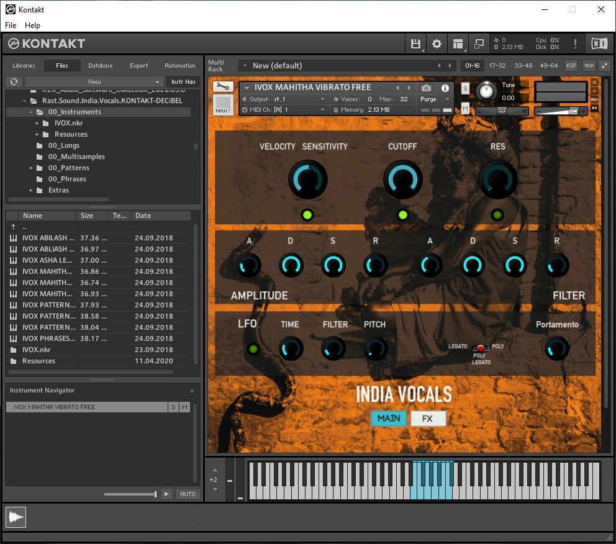Click the Instr Nav button

click(x=183, y=82)
